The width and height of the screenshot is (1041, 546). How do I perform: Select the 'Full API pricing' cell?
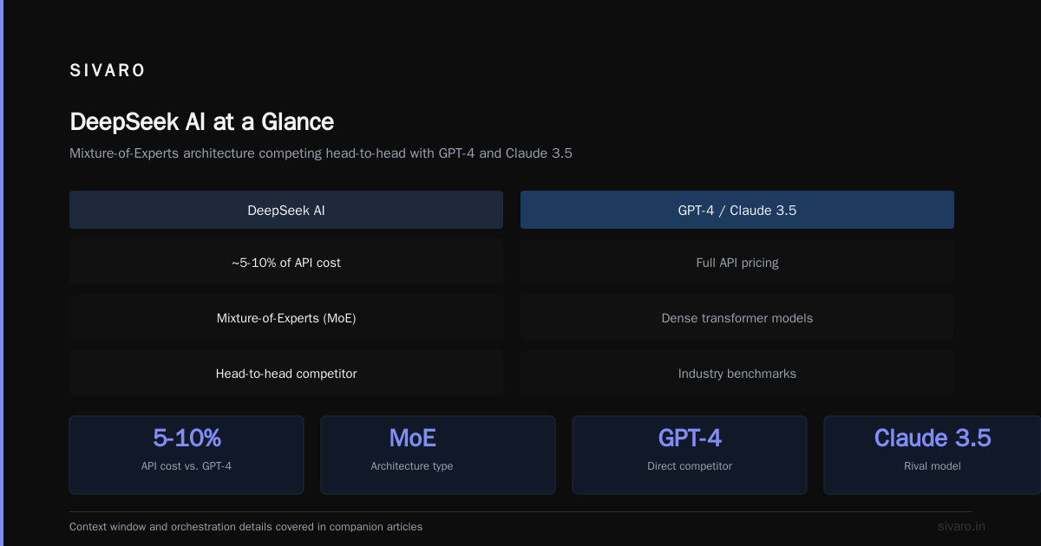pos(737,263)
